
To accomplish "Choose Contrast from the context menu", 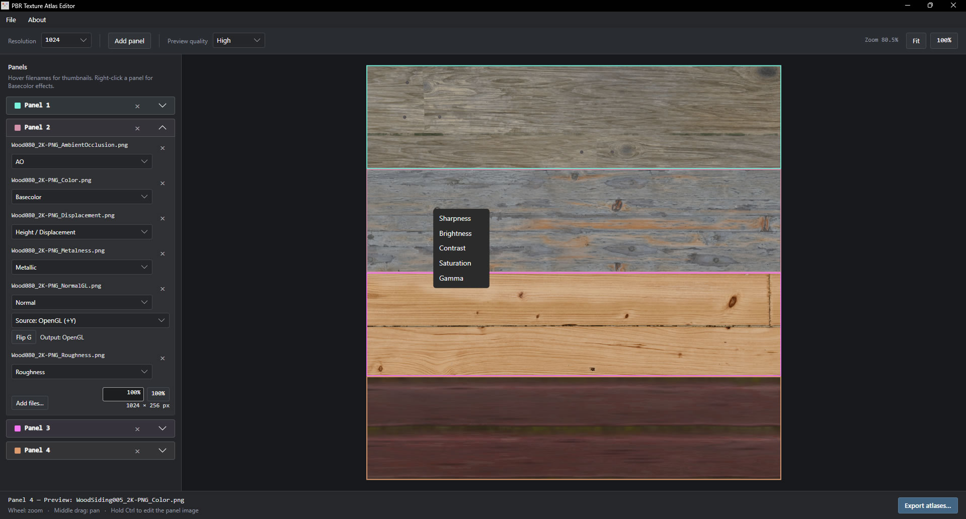I will [461, 248].
